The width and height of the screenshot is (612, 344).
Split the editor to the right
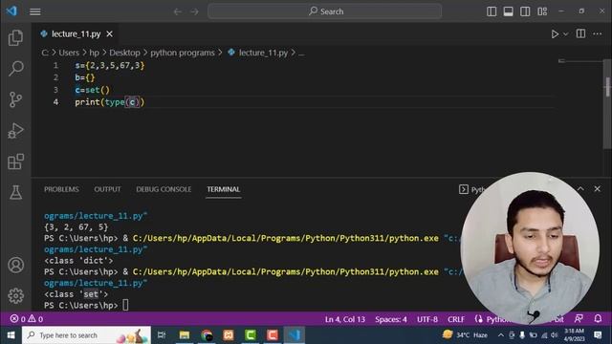pos(580,34)
